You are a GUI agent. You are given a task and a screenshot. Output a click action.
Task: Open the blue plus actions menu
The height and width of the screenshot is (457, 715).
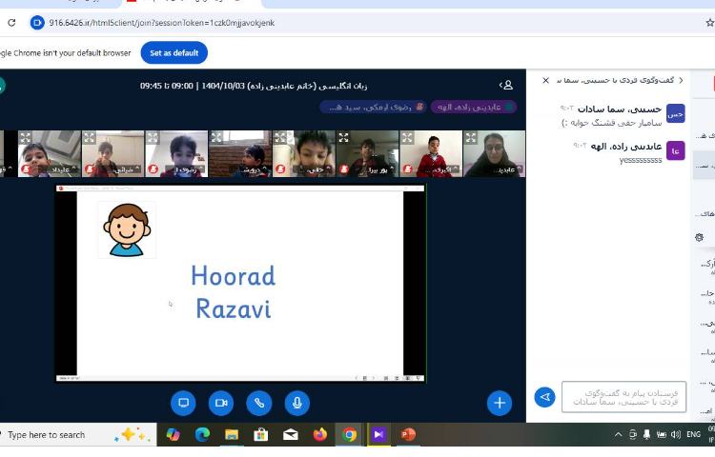(500, 403)
